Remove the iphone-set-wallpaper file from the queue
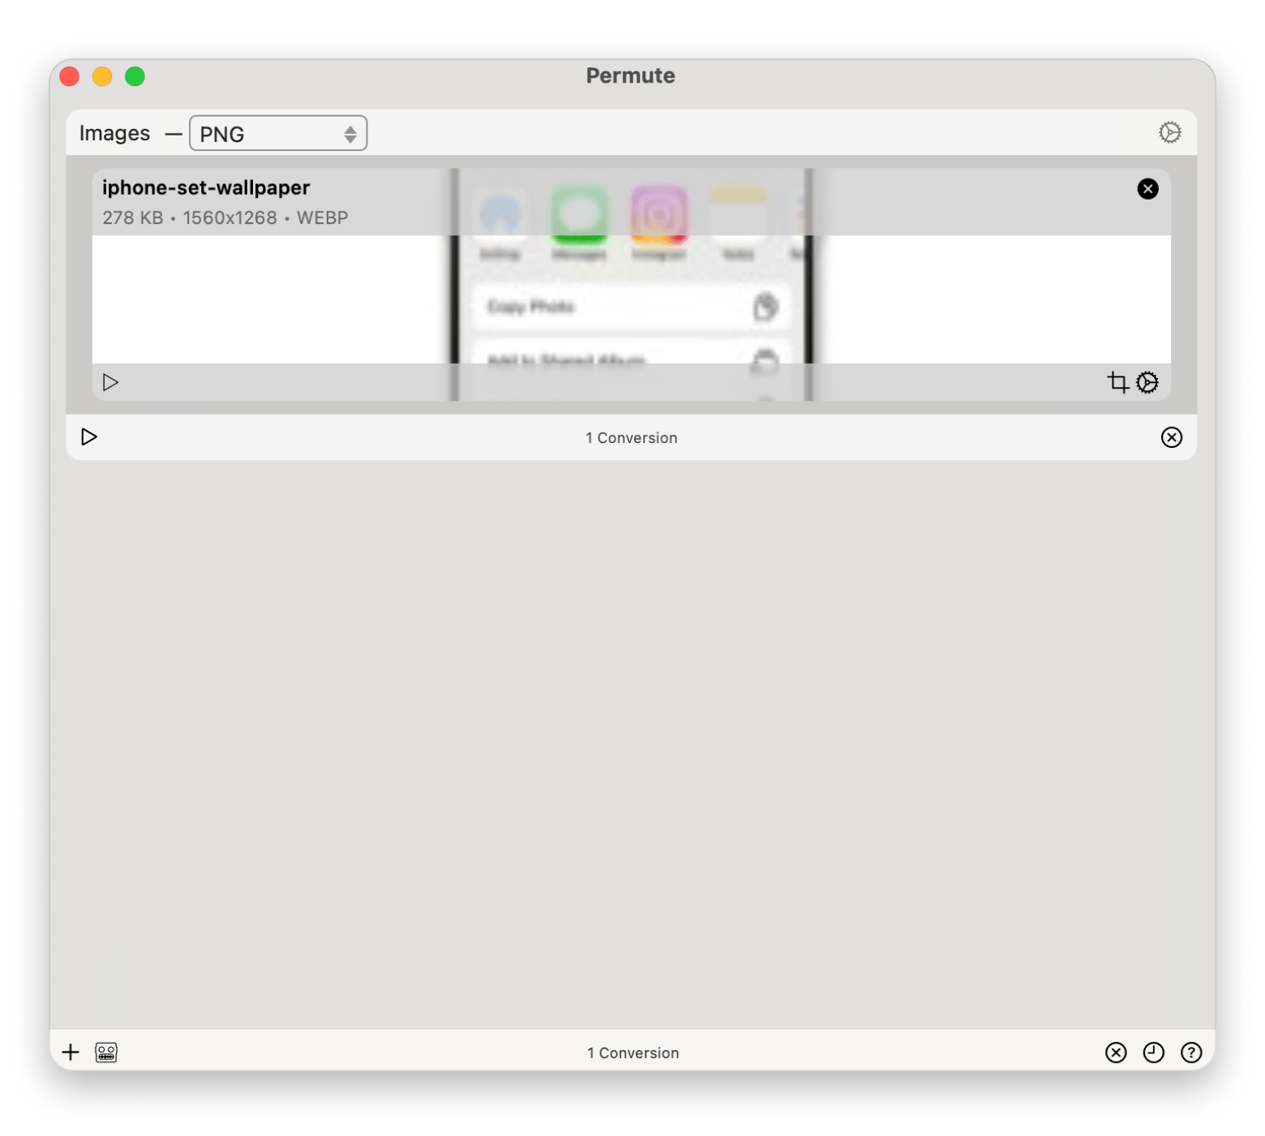The image size is (1265, 1136). 1147,189
